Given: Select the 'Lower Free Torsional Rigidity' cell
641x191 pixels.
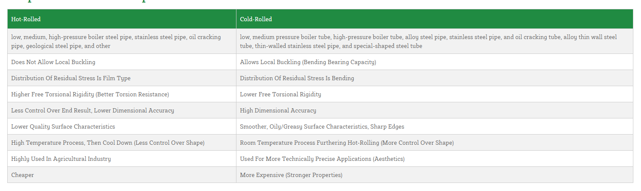Looking at the screenshot, I should click(x=281, y=94).
